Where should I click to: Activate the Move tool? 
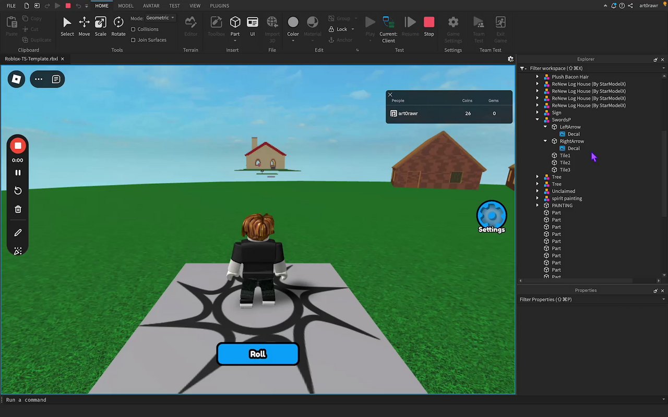point(84,27)
